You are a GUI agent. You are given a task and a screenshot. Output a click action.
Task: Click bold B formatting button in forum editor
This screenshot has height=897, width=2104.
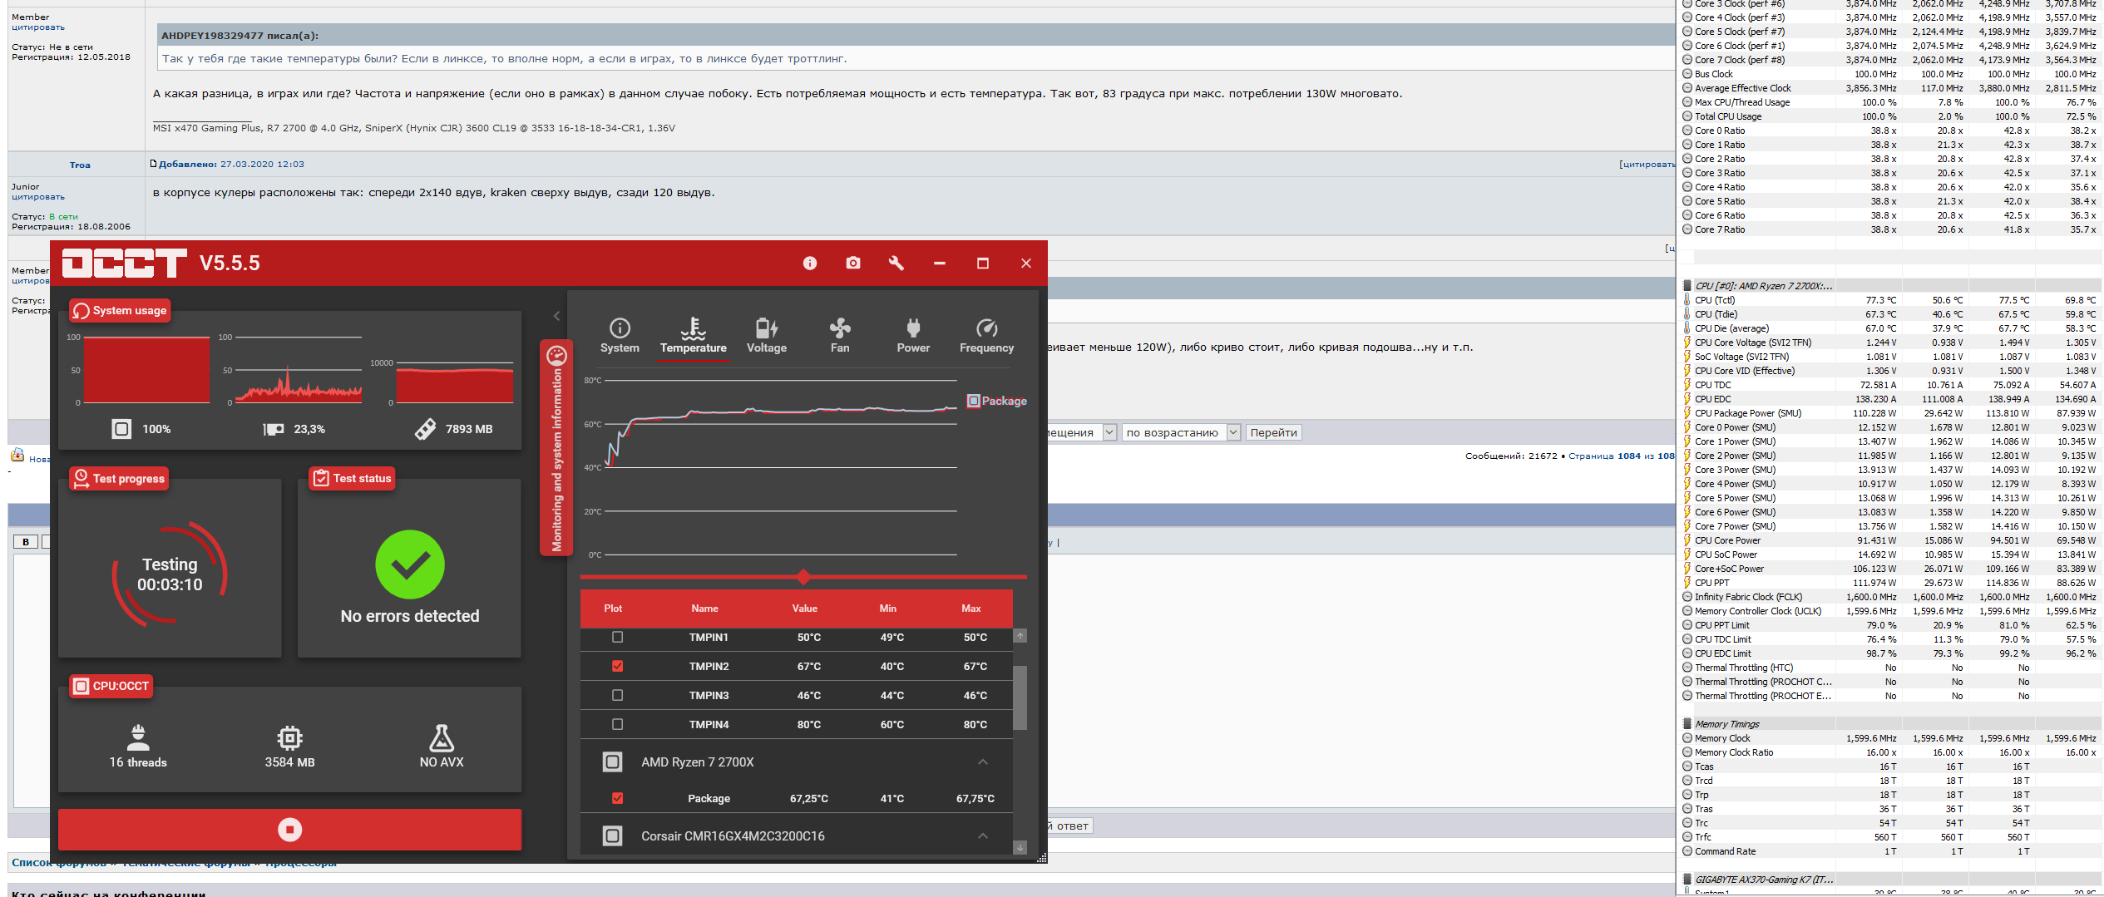coord(26,541)
